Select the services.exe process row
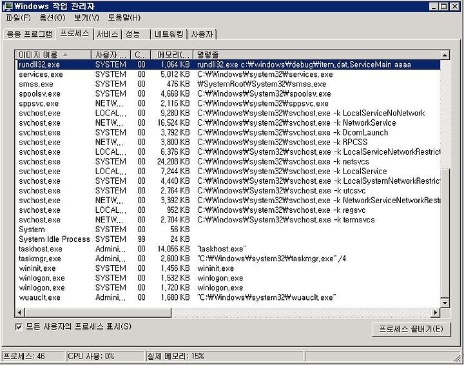Image resolution: width=464 pixels, height=365 pixels. 228,74
